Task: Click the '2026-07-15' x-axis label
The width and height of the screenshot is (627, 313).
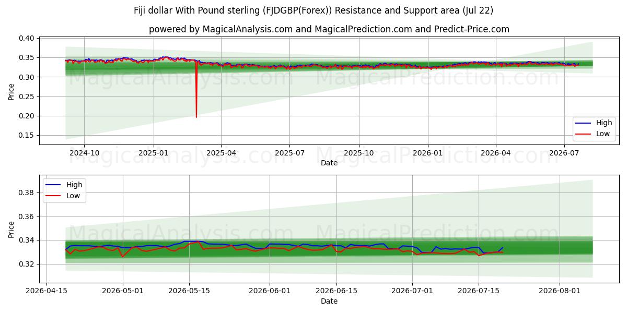Action: (479, 292)
